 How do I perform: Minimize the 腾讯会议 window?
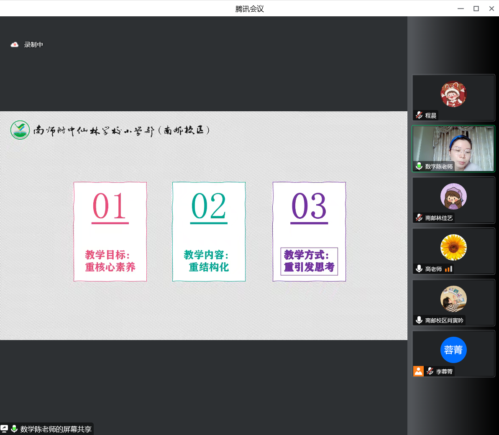tap(461, 9)
